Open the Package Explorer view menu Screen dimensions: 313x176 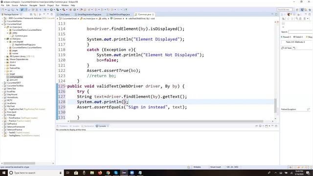pyautogui.click(x=44, y=14)
